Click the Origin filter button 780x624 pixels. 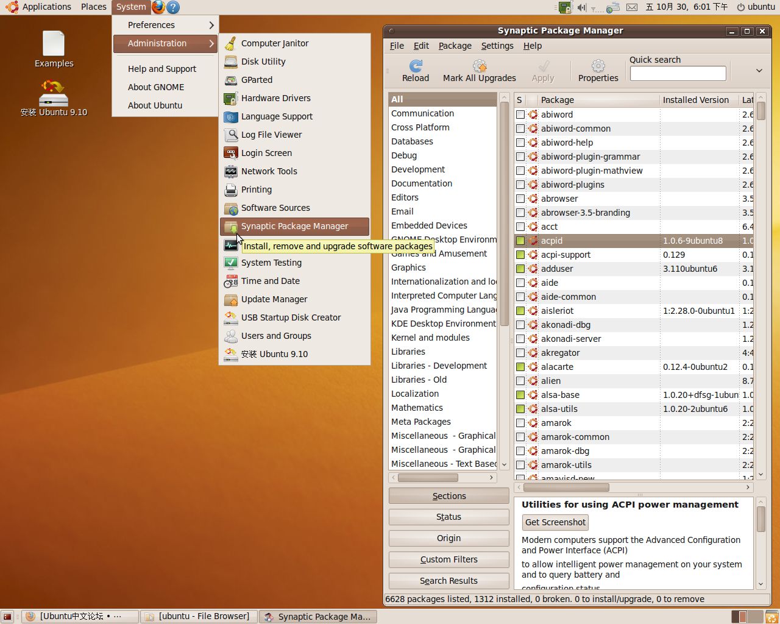(449, 538)
